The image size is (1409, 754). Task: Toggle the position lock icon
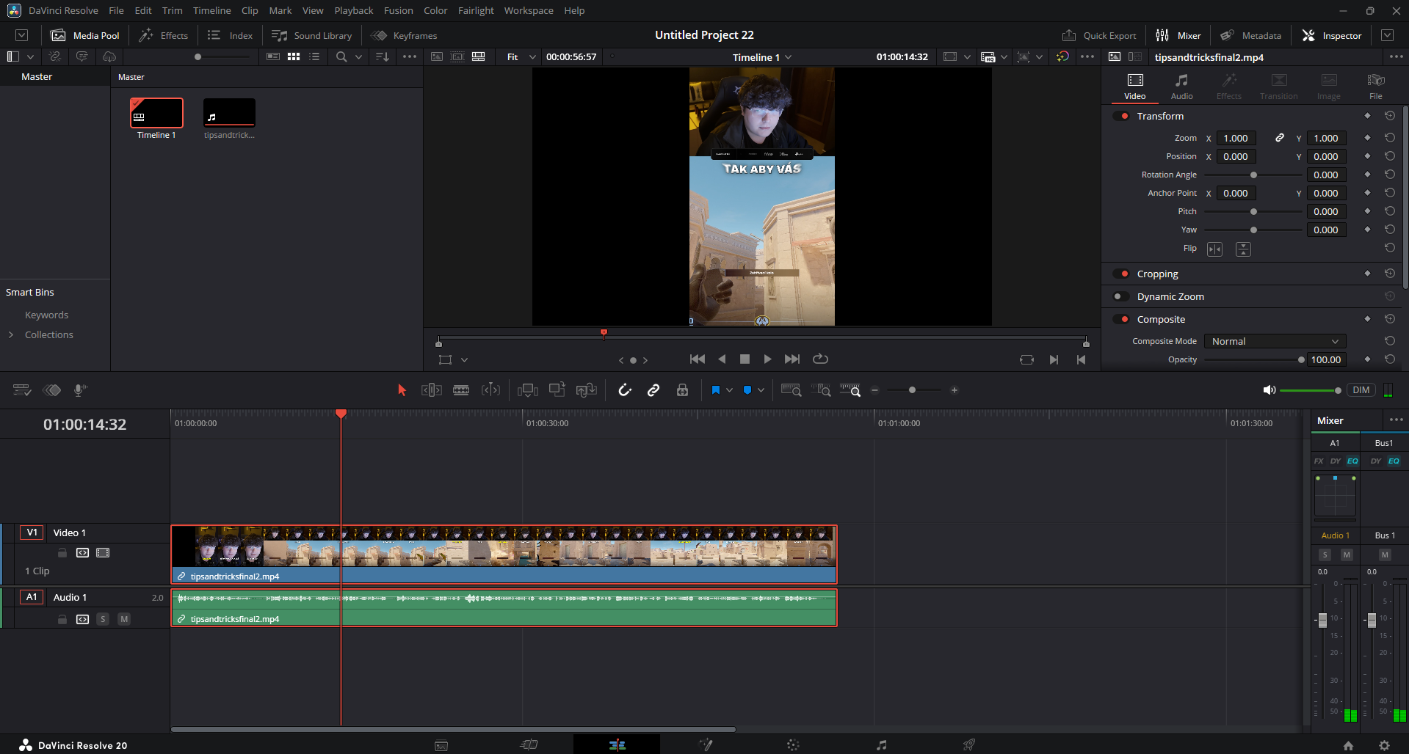click(x=682, y=390)
